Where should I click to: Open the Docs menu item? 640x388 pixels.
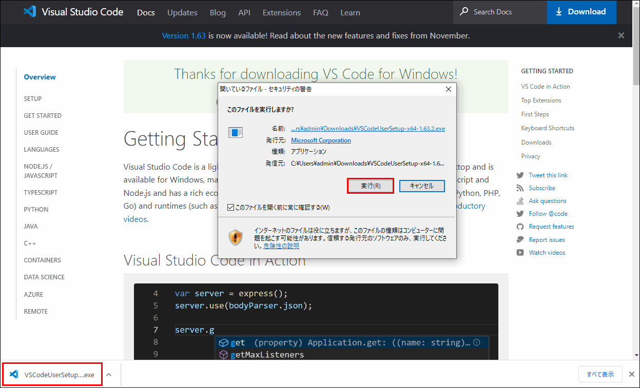[x=146, y=12]
